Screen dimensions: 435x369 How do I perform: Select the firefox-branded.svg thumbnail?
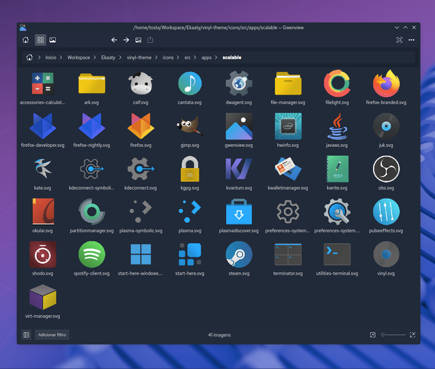387,83
